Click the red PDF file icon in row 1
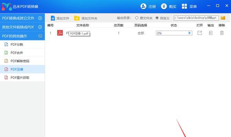This screenshot has width=231, height=137. point(60,33)
